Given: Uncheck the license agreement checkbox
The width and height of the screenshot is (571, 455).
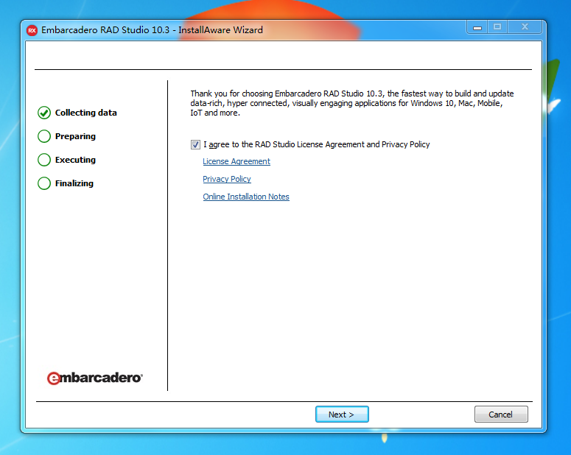Looking at the screenshot, I should click(x=195, y=144).
